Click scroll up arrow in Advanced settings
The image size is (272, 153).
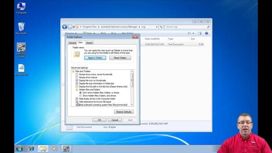click(x=132, y=71)
